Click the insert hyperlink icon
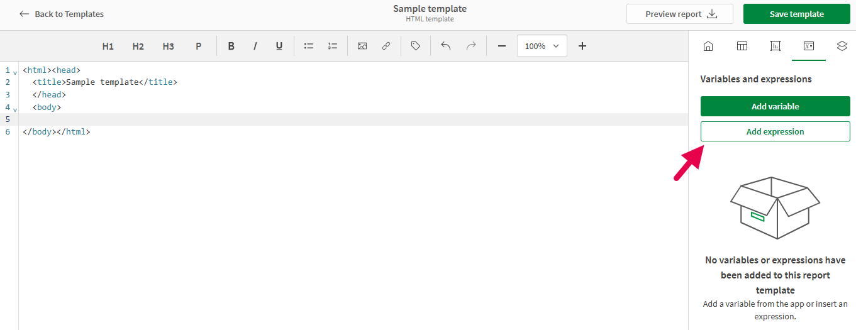Screen dimensions: 856x330 386,46
